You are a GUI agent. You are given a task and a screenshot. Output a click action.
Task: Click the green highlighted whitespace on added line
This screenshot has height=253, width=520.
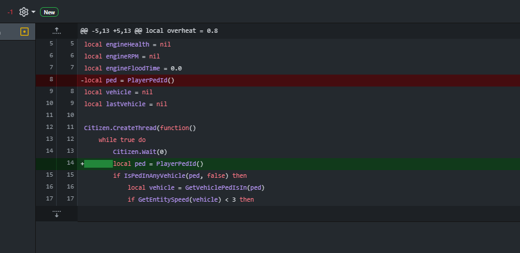[99, 163]
